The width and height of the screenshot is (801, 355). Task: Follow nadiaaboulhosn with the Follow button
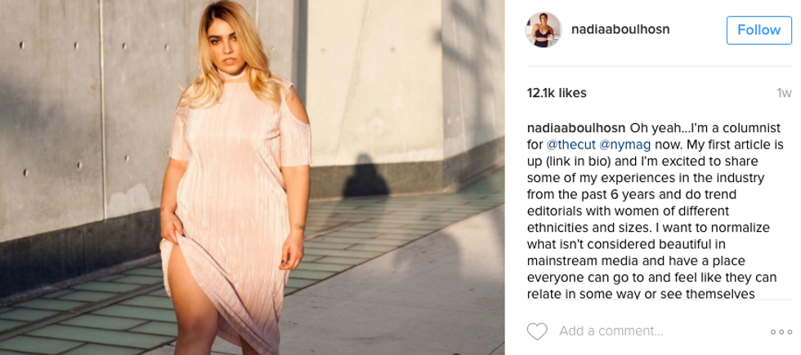point(759,30)
